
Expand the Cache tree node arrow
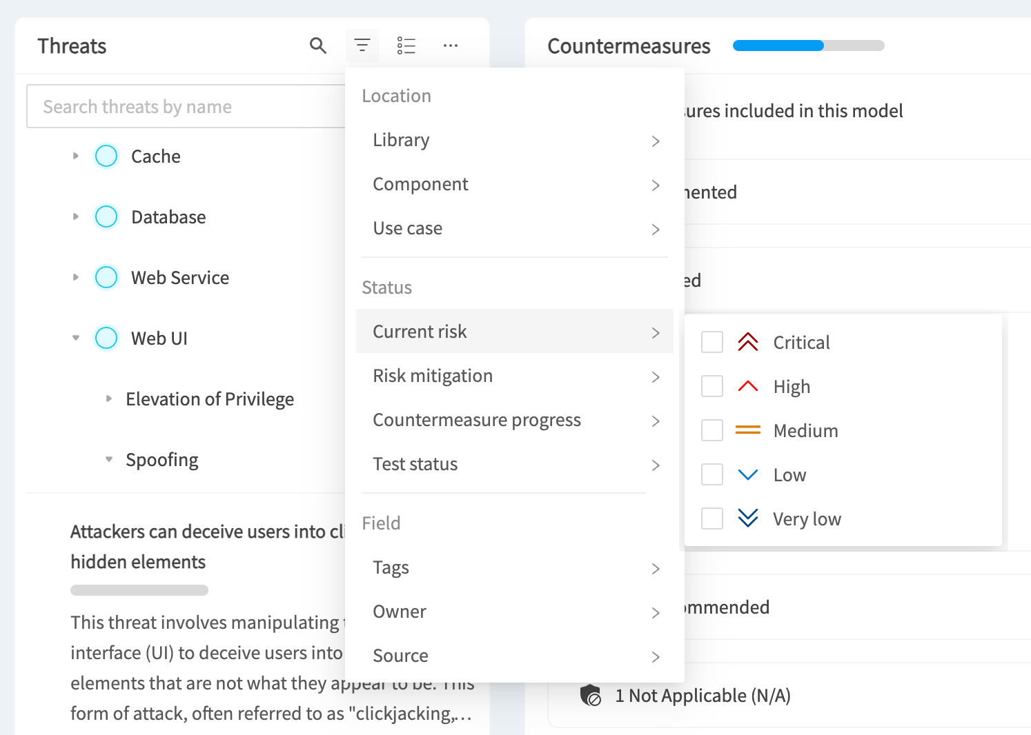tap(76, 156)
